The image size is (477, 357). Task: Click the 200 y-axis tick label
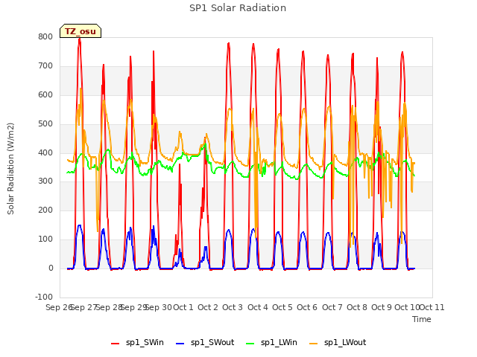point(45,210)
